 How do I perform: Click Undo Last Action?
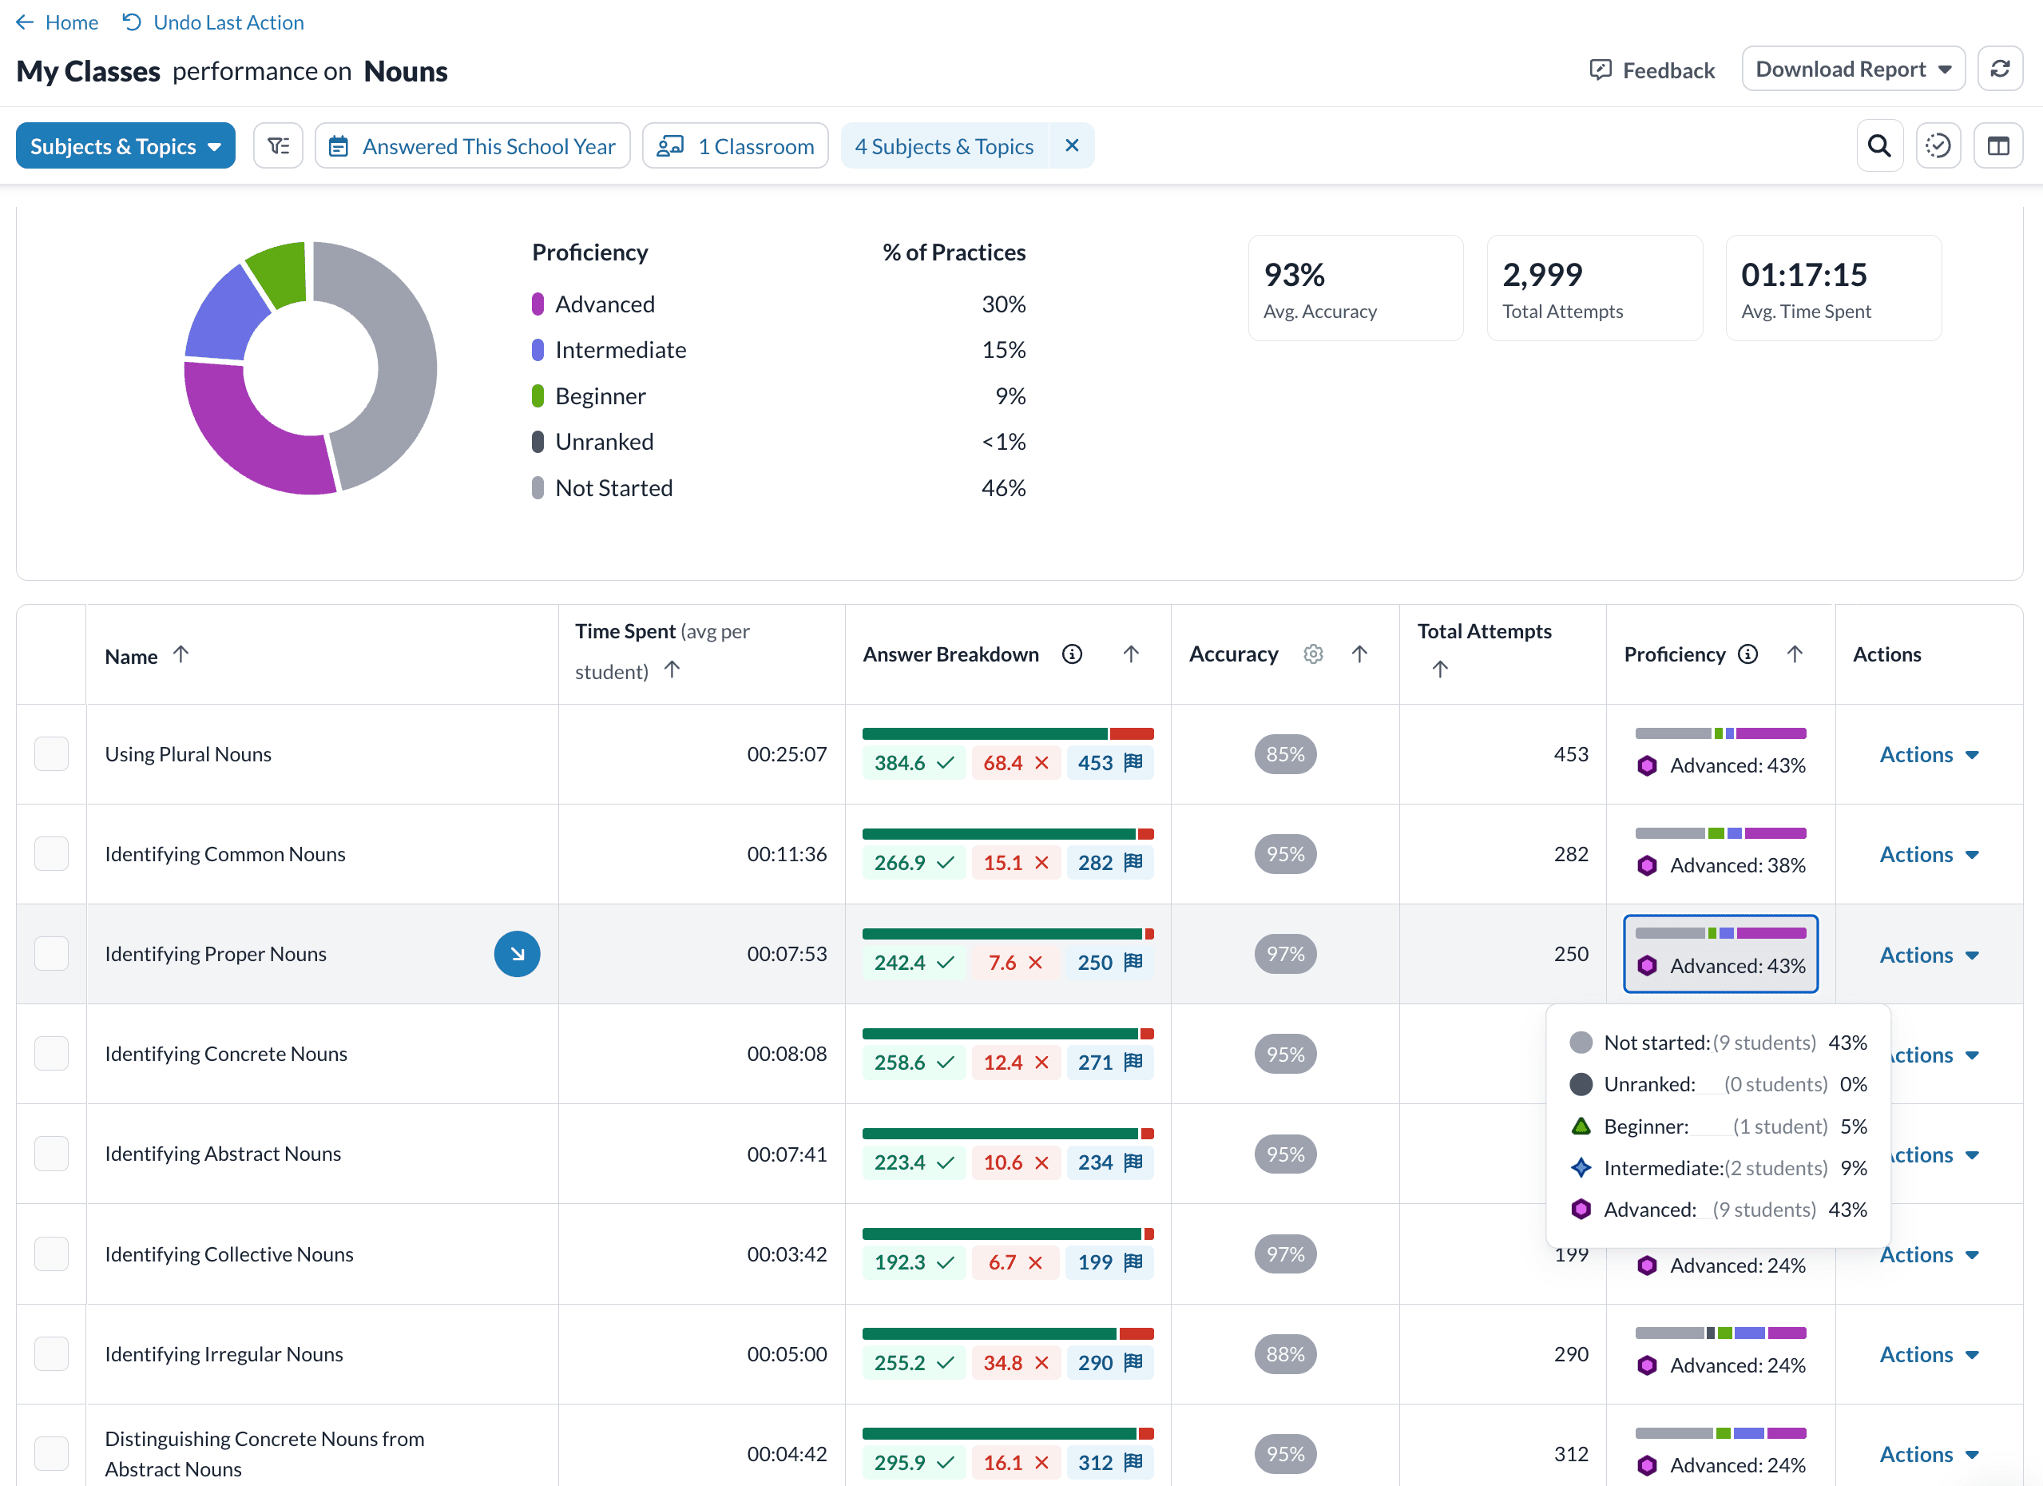tap(213, 22)
